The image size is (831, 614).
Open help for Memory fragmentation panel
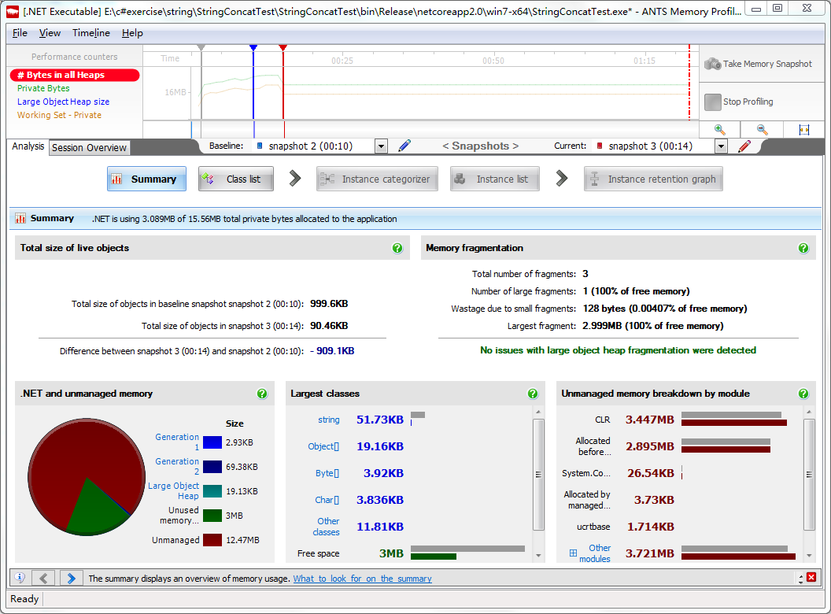click(x=803, y=248)
